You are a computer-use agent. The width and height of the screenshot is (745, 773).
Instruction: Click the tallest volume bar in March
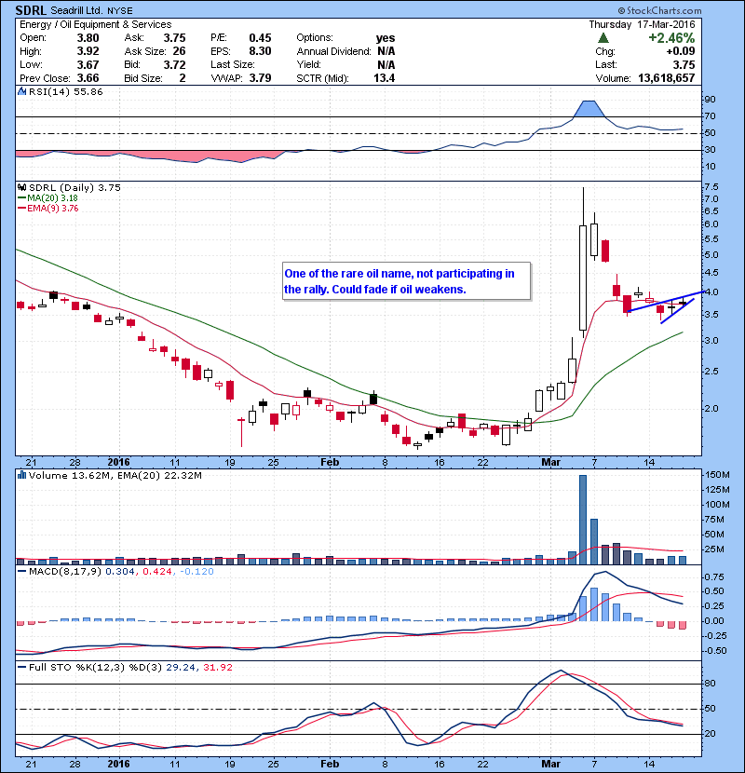[583, 520]
